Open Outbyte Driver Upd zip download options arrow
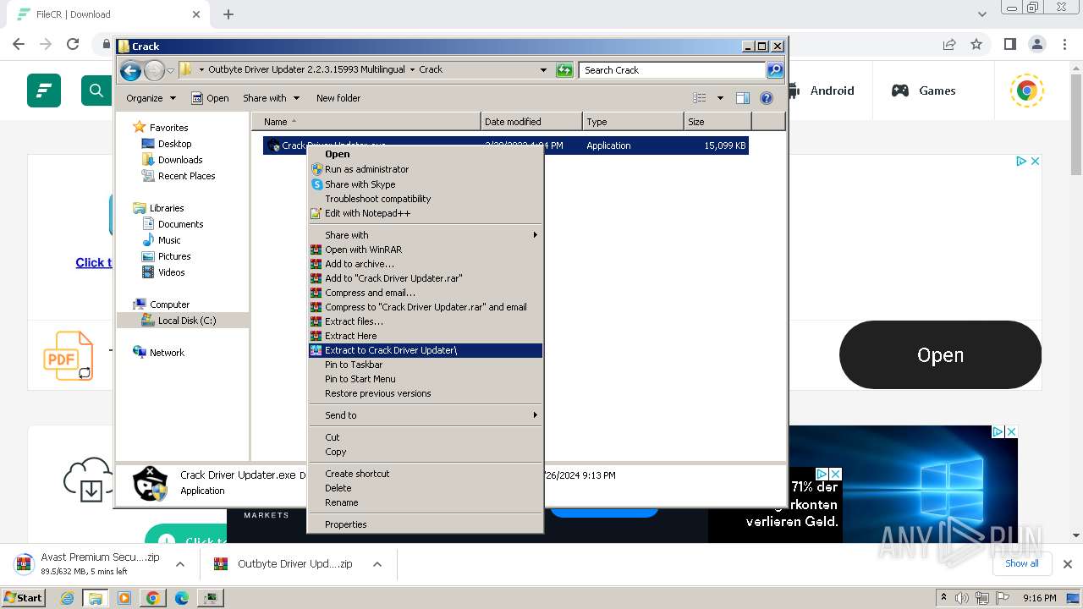Viewport: 1083px width, 609px height. (377, 564)
